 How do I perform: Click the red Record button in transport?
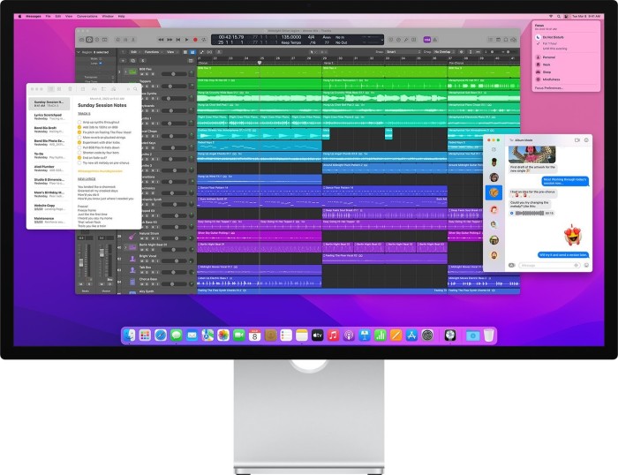[195, 40]
